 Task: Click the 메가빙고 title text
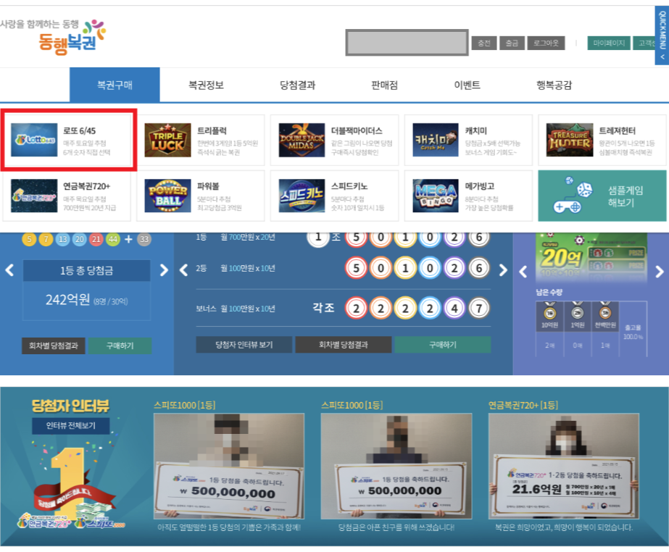480,186
